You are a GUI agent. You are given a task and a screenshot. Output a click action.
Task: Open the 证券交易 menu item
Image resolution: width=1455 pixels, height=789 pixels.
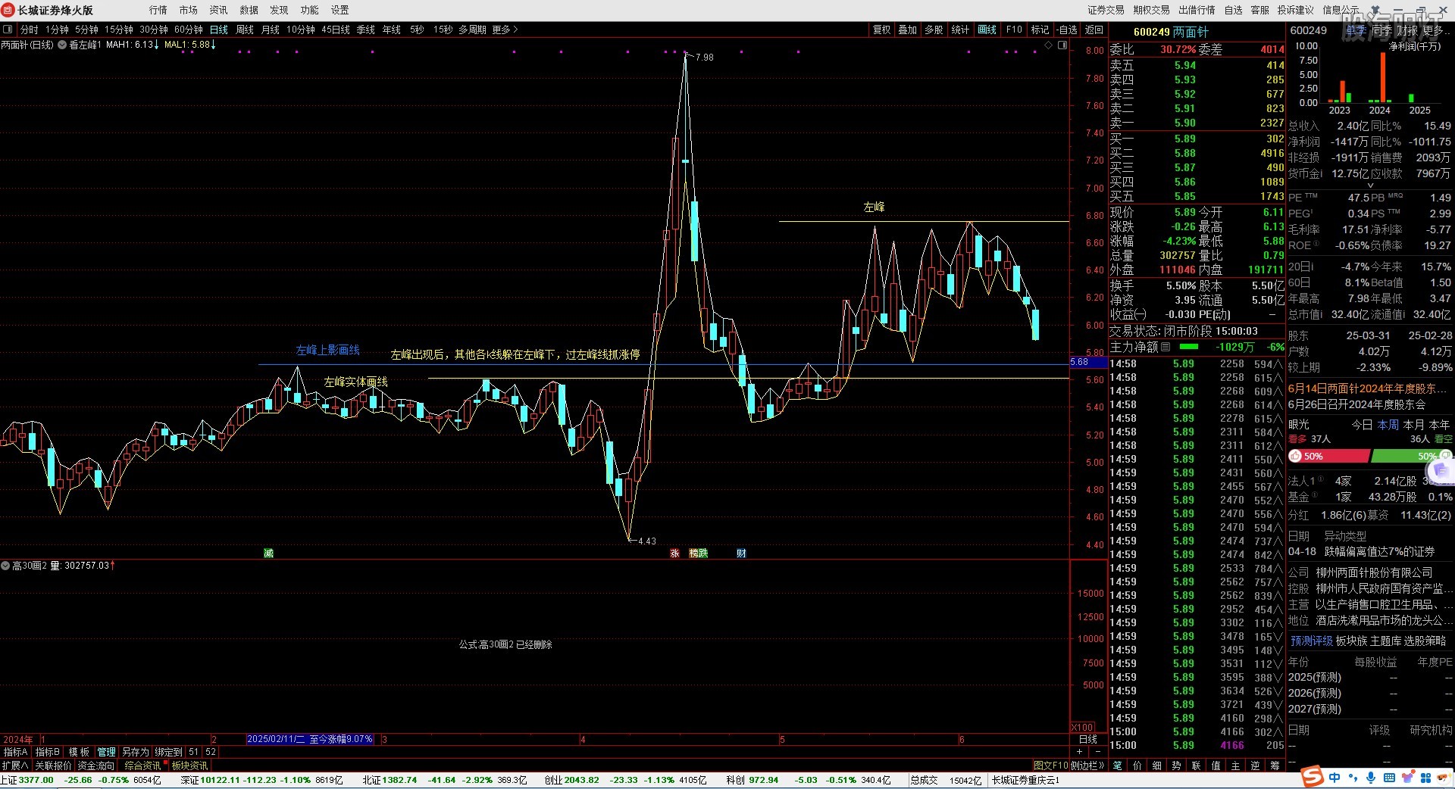(x=1106, y=10)
